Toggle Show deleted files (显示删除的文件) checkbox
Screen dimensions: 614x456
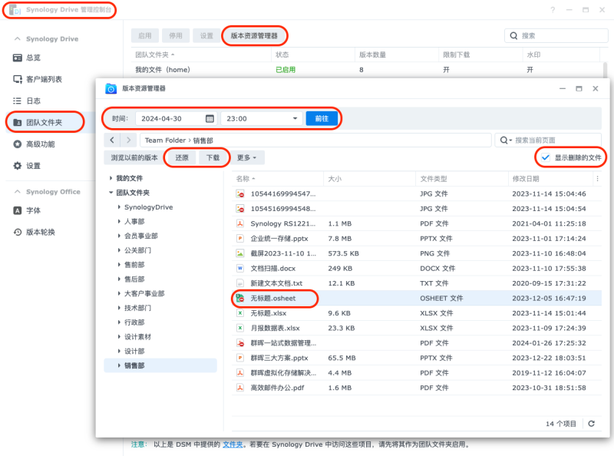tap(546, 157)
